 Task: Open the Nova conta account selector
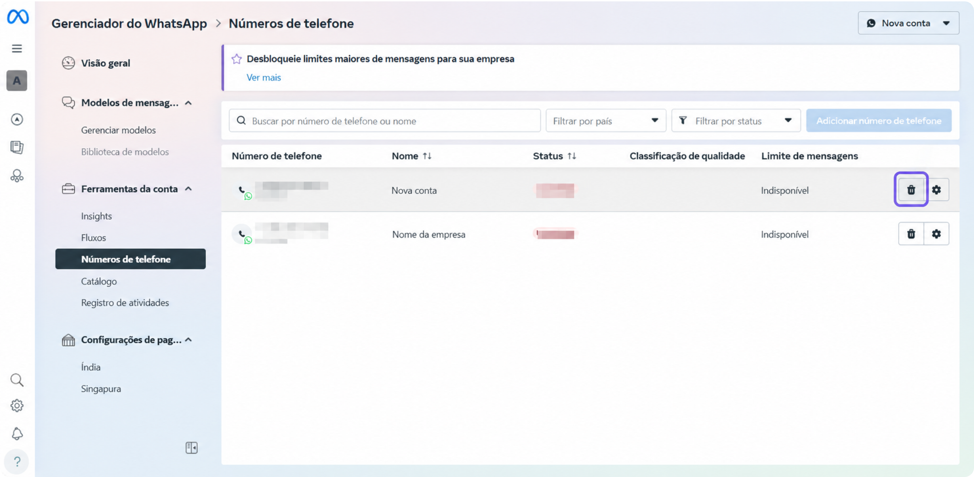[908, 23]
